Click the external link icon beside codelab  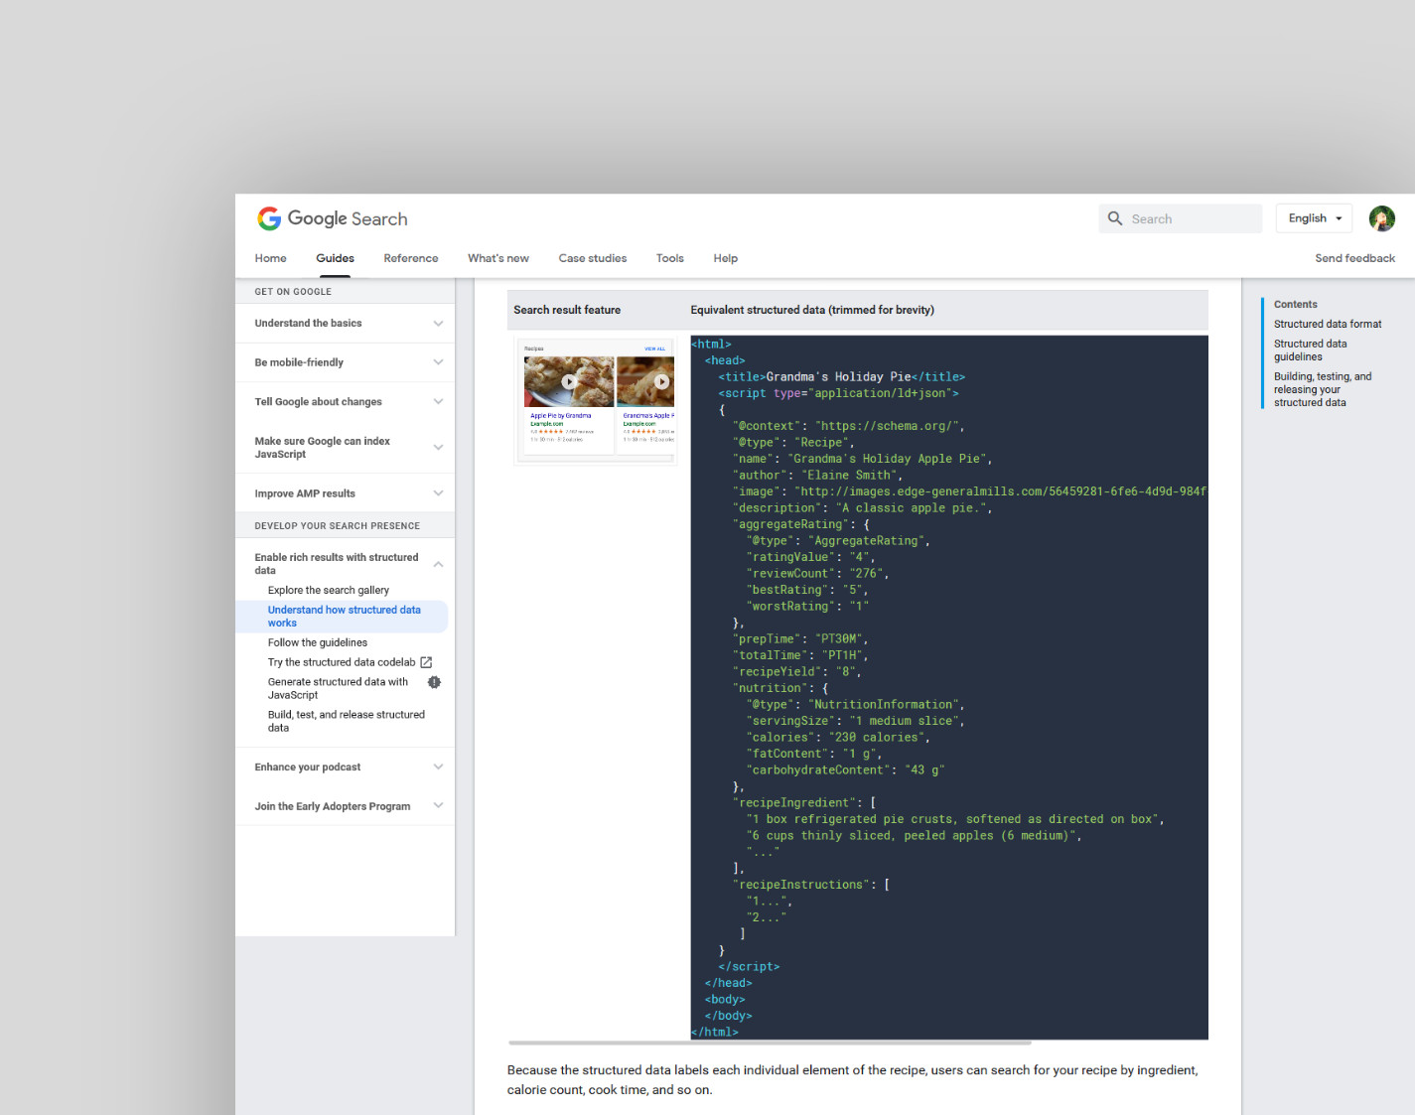[x=426, y=662]
